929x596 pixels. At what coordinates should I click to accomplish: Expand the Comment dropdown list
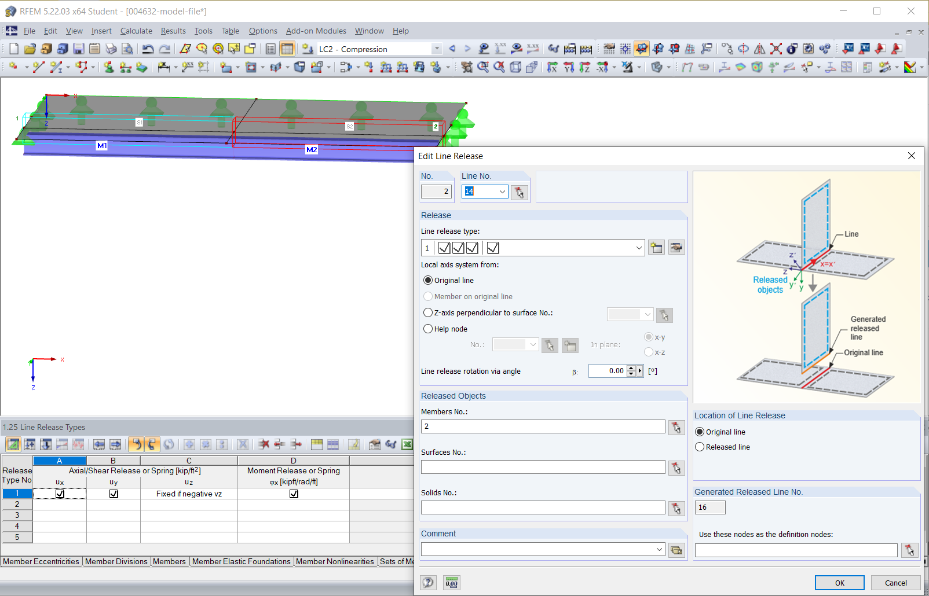point(659,549)
